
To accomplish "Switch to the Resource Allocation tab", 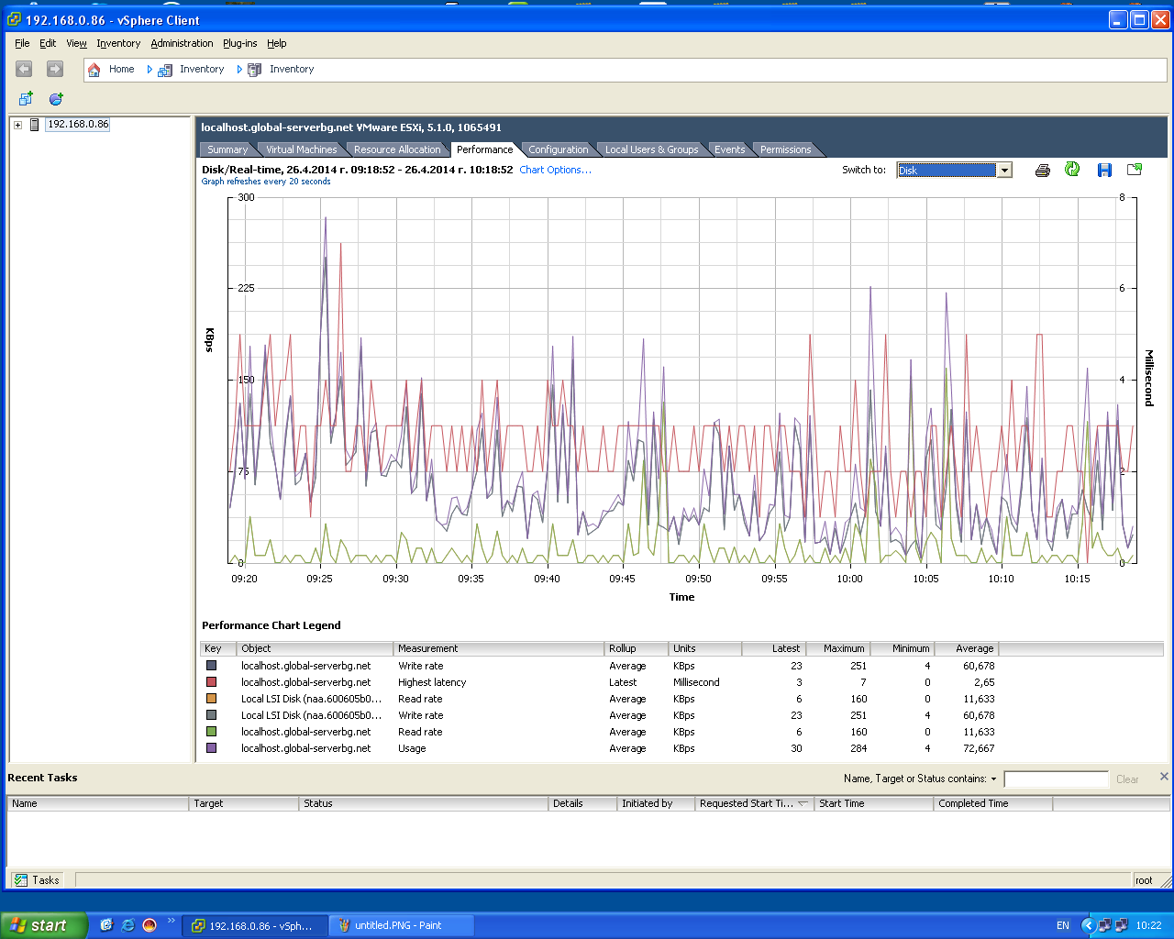I will (x=397, y=149).
